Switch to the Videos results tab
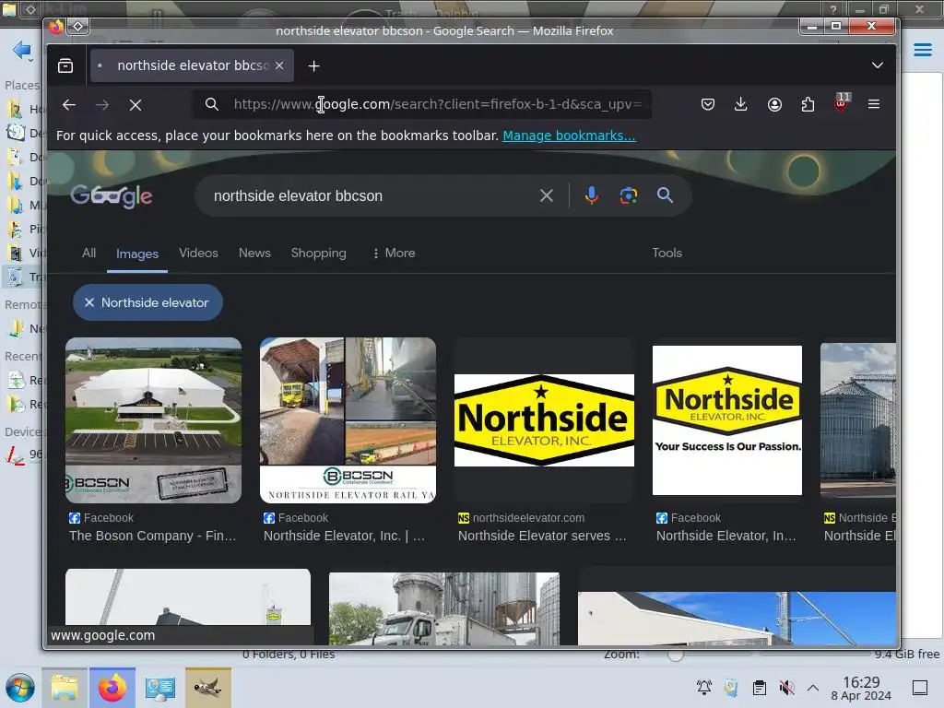This screenshot has width=944, height=708. pyautogui.click(x=198, y=253)
